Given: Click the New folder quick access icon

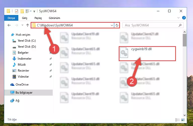Looking at the screenshot, I should (22, 11).
